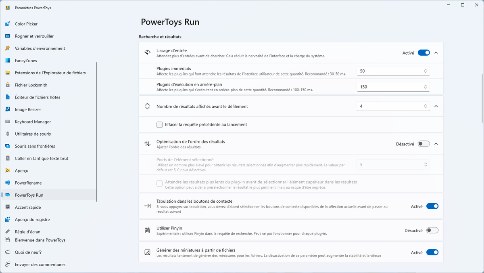Viewport: 484px width, 273px height.
Task: Click the Recherche et résultats heading
Action: [160, 37]
